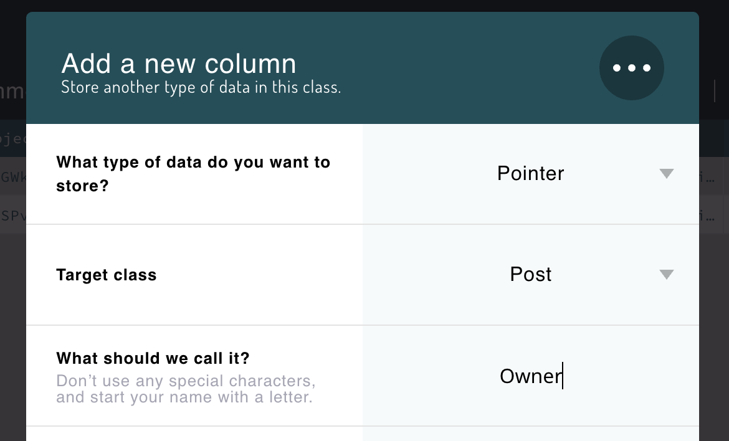Click the background row starting with 'GWk'
Screen dimensions: 729x441
pos(12,177)
